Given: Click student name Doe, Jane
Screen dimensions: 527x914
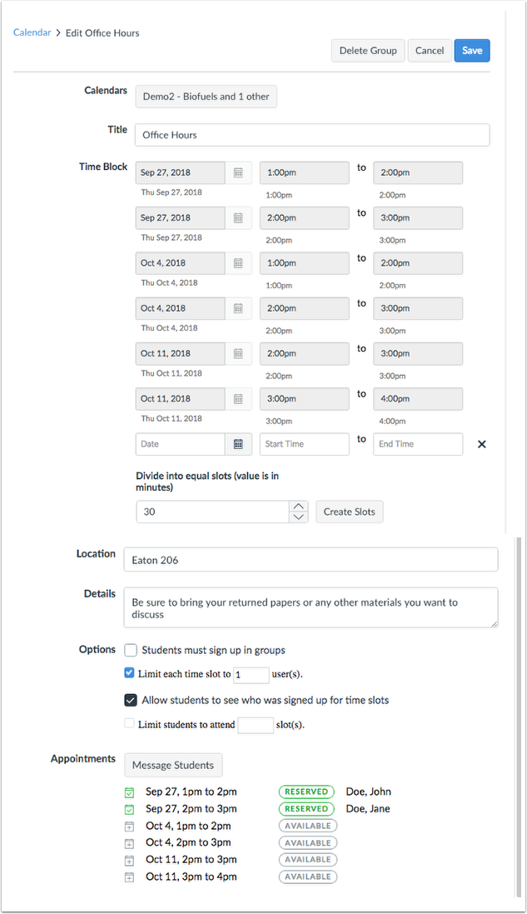Looking at the screenshot, I should 368,808.
